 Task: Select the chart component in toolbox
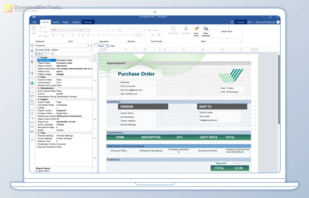tap(32, 73)
